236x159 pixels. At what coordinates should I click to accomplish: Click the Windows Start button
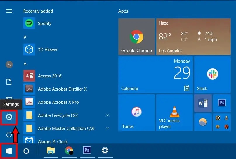coord(9,151)
